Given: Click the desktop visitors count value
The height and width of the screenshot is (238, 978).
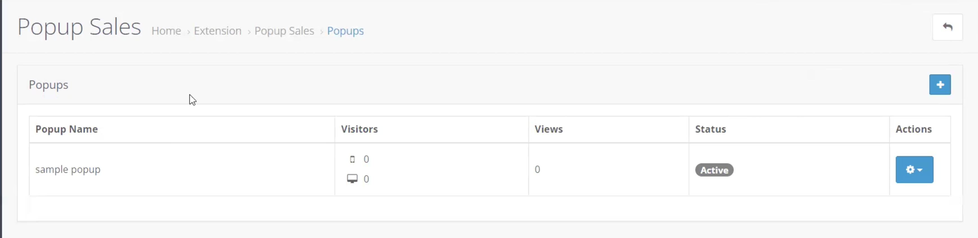Looking at the screenshot, I should [366, 179].
